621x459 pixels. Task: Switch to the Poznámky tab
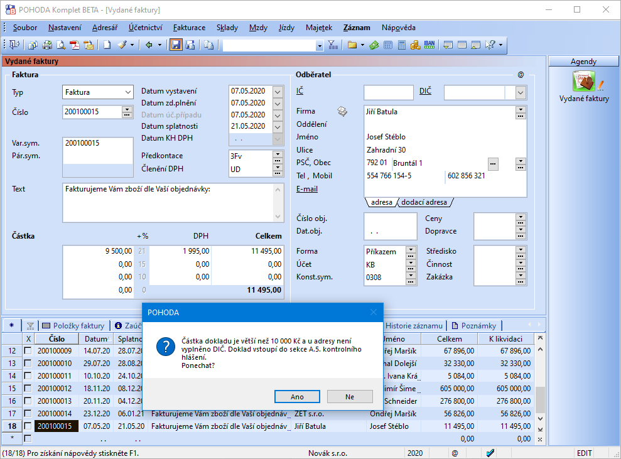click(473, 325)
